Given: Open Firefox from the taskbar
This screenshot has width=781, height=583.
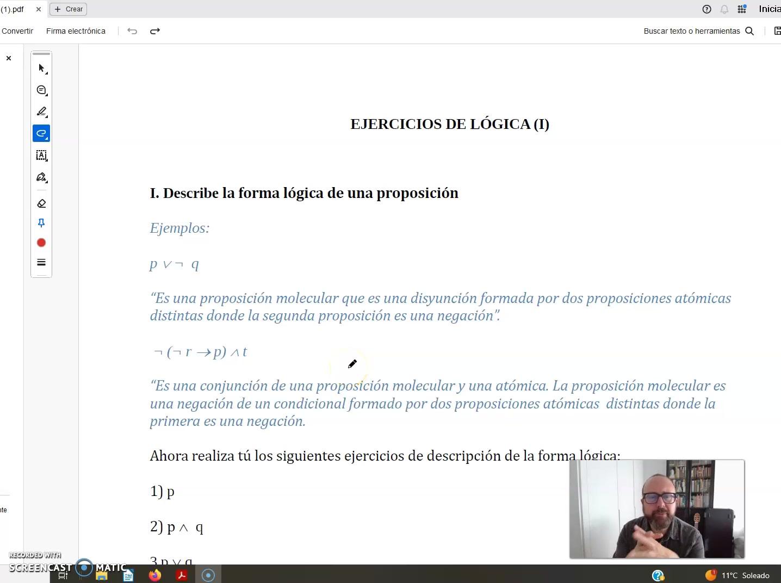Looking at the screenshot, I should point(155,575).
